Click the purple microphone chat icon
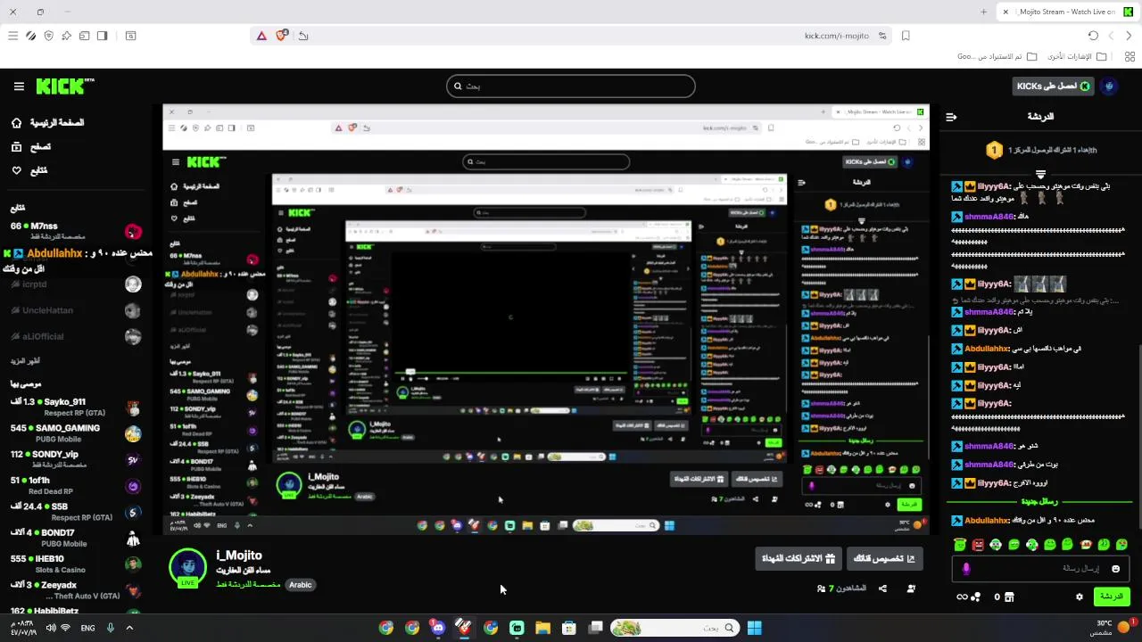 966,569
